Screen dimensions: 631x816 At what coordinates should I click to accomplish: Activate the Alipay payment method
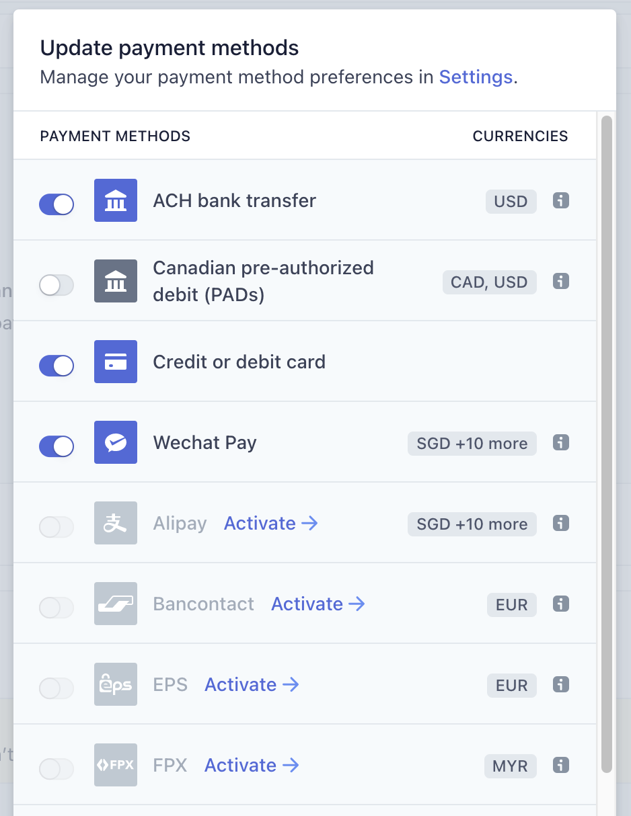coord(270,523)
